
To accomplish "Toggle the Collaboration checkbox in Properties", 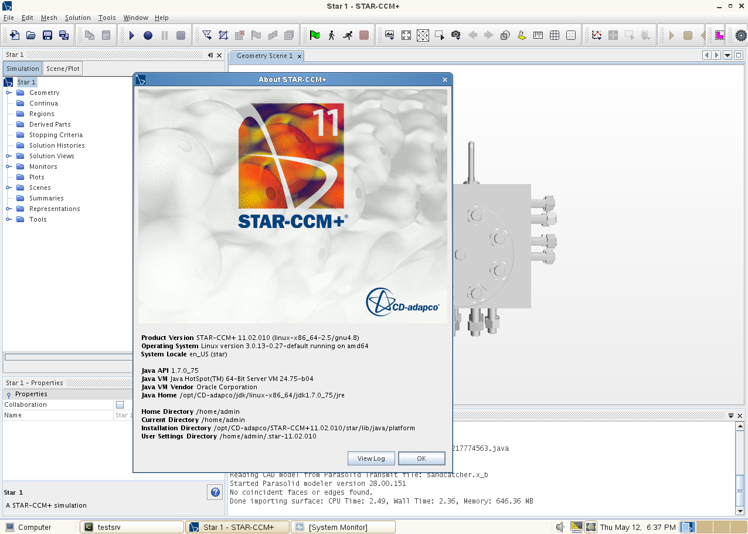I will coord(120,404).
